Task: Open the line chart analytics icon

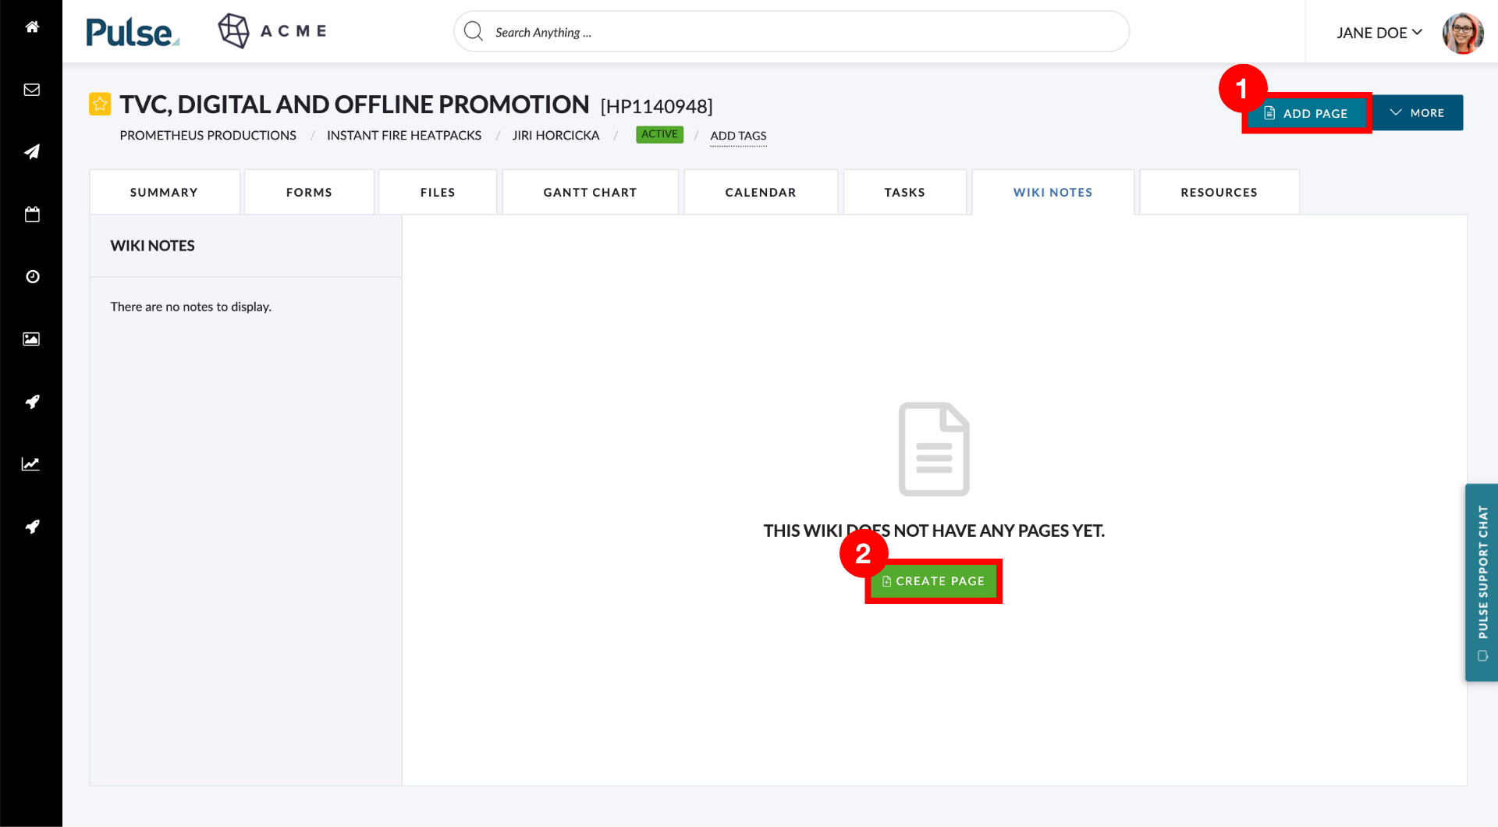Action: pyautogui.click(x=31, y=463)
